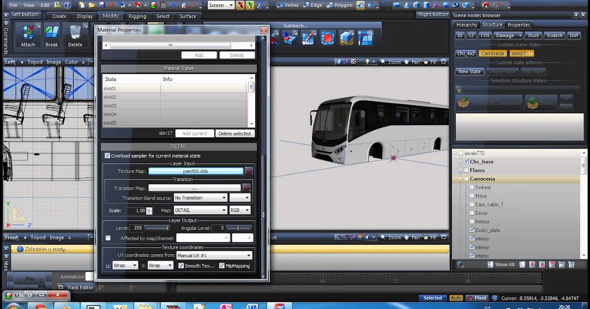This screenshot has width=590, height=309.
Task: Select the Attach tool
Action: [x=28, y=35]
